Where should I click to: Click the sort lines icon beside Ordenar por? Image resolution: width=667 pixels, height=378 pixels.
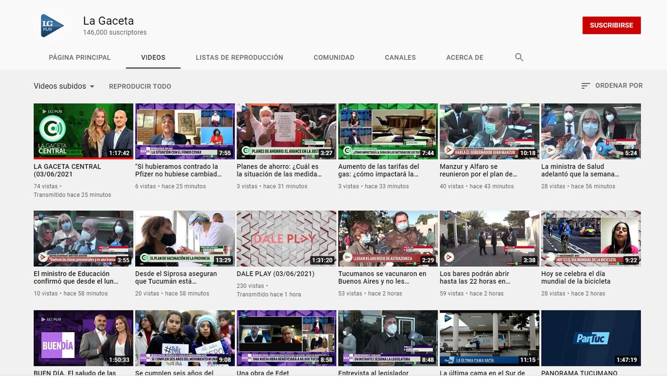point(586,86)
